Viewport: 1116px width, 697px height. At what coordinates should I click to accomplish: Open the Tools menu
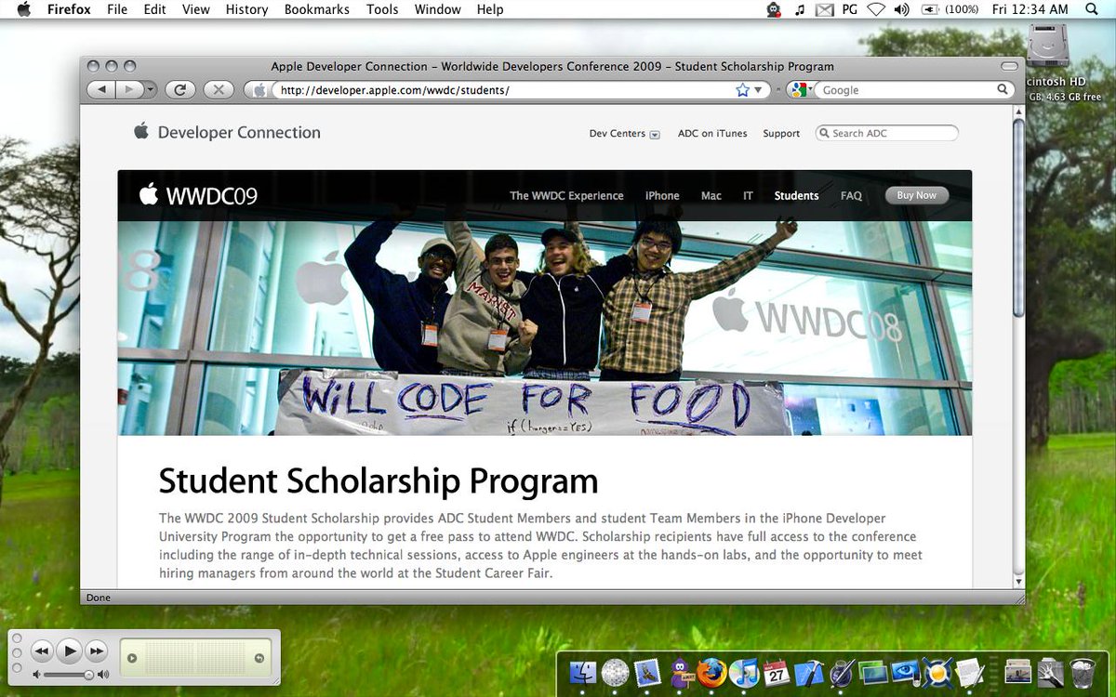pyautogui.click(x=382, y=9)
